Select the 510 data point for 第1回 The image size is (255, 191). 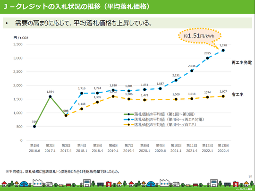[34, 126]
